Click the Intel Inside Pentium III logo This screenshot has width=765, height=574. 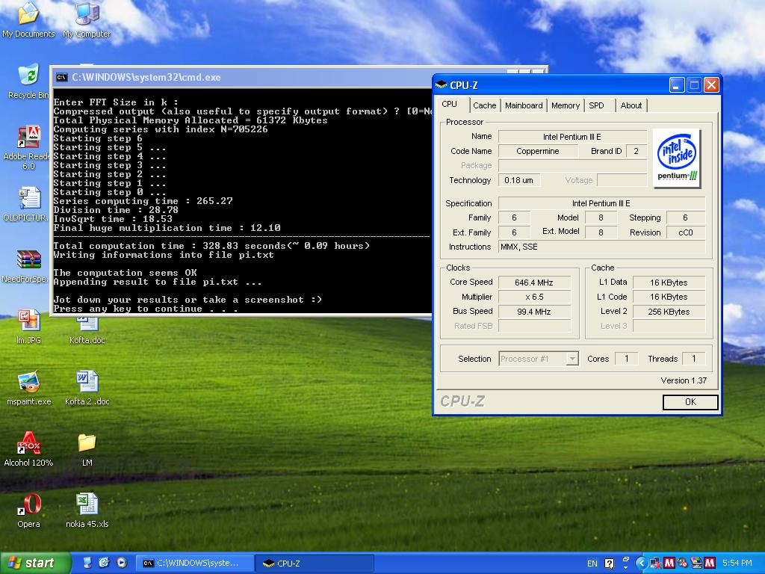(x=677, y=158)
